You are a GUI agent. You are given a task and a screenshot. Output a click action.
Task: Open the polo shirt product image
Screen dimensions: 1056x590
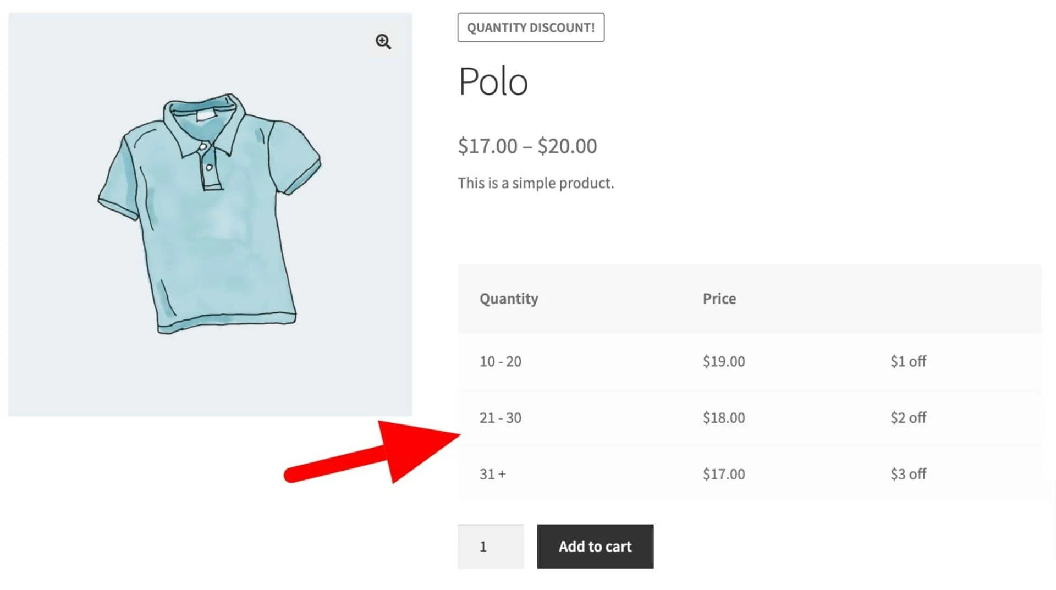[x=209, y=214]
